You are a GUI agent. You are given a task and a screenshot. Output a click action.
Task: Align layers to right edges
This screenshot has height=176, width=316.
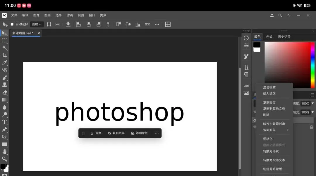point(99,24)
